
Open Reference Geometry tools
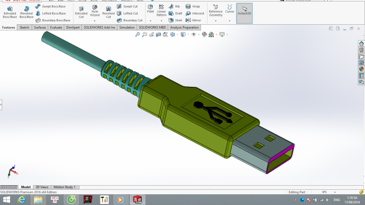point(216,11)
